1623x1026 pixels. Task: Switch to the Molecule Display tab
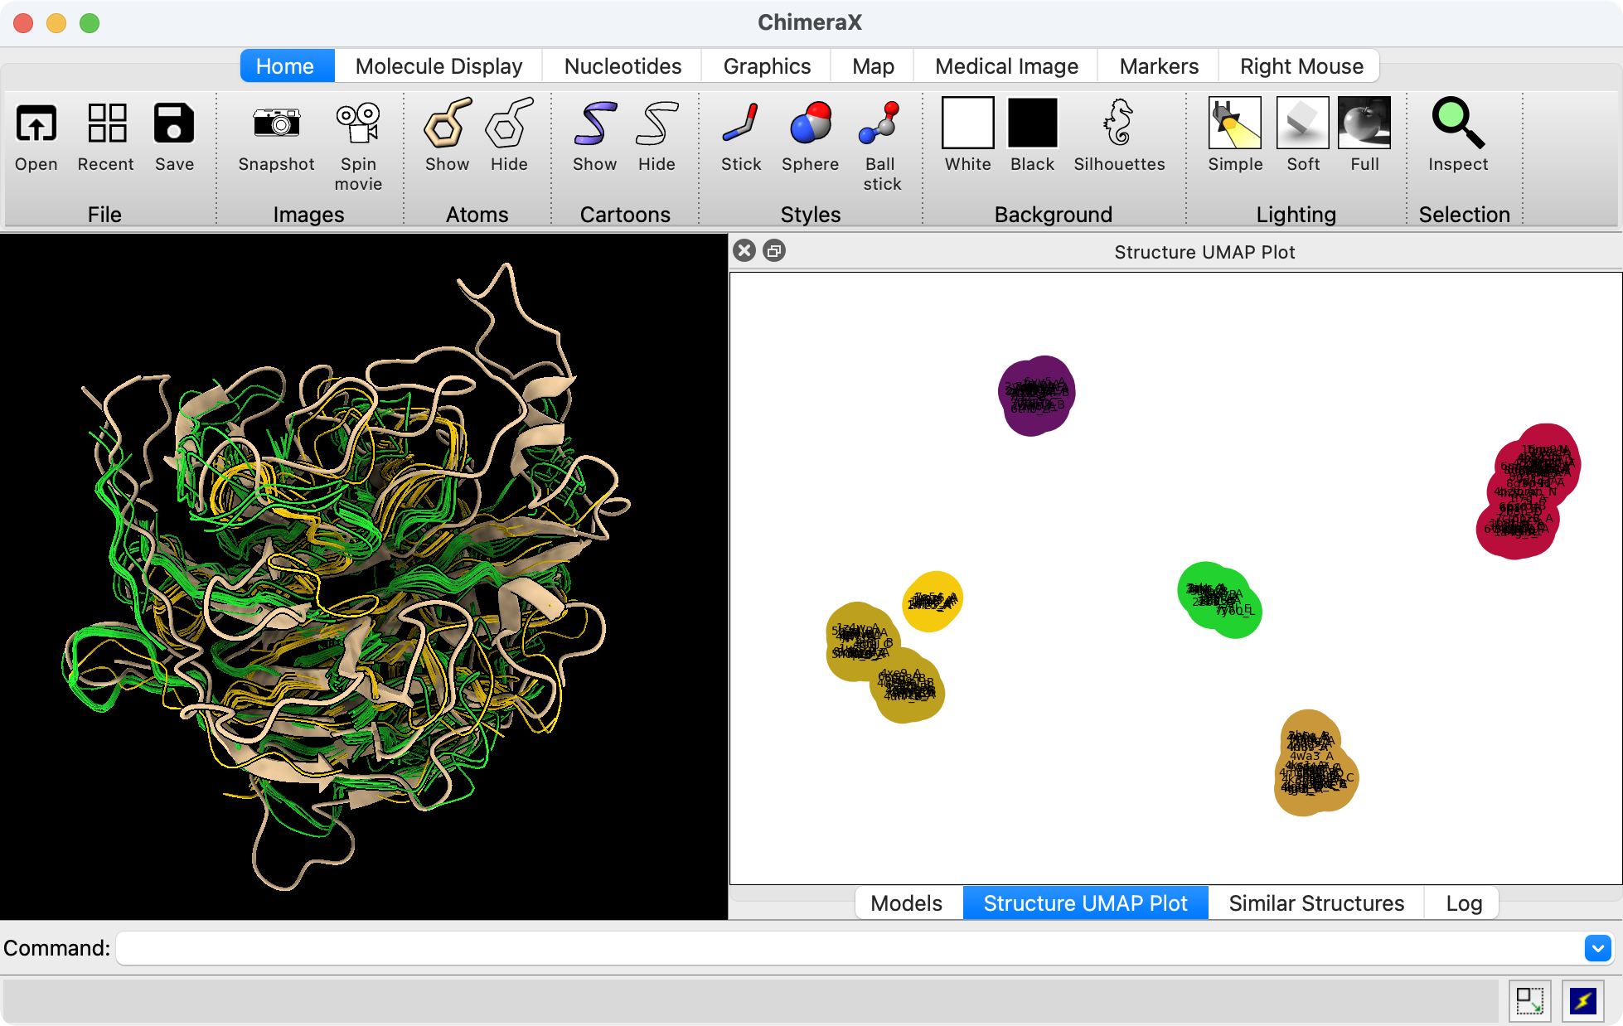[x=438, y=66]
